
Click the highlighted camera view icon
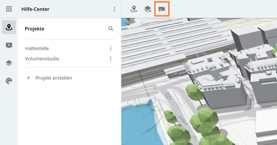[162, 9]
